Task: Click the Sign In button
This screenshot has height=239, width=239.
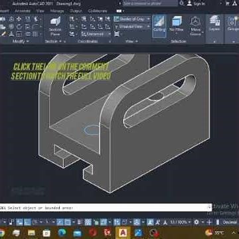Action: pos(196,3)
